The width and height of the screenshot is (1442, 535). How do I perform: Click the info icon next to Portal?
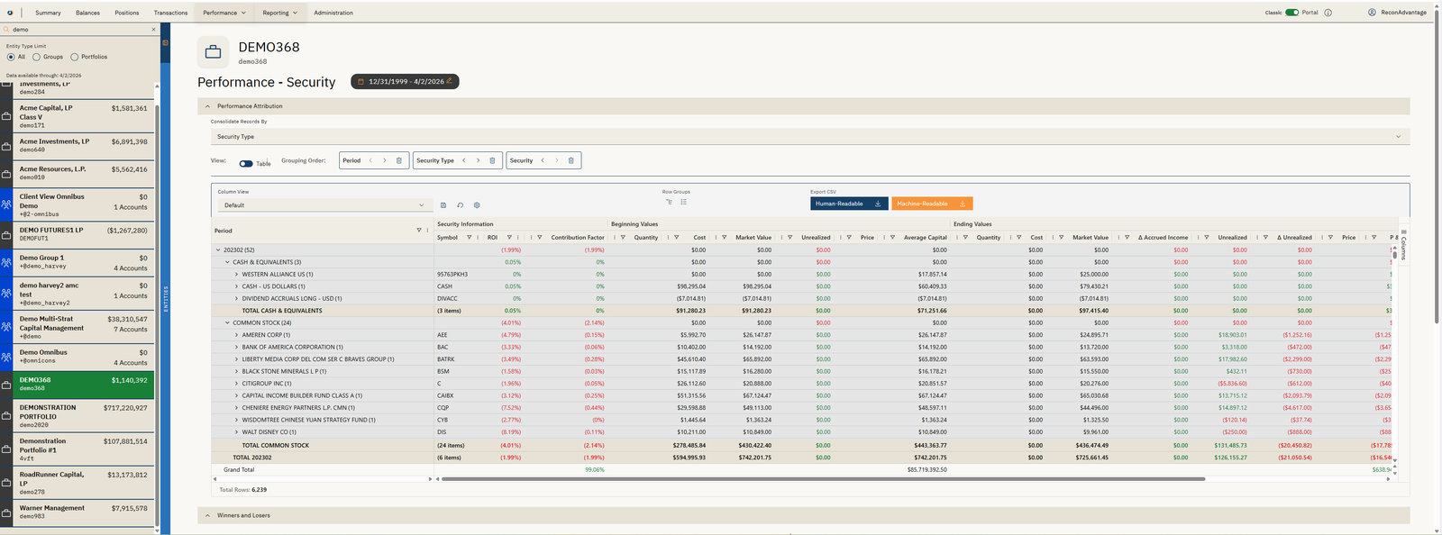point(1328,13)
